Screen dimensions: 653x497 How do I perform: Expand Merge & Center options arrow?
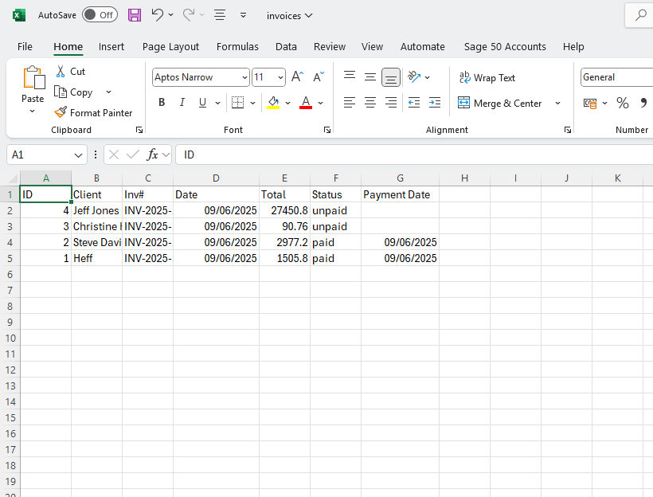[558, 103]
